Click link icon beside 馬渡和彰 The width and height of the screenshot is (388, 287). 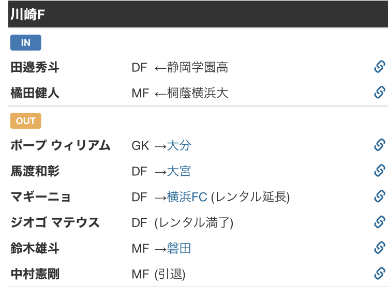pos(380,171)
